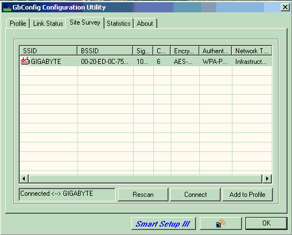
Task: Select the GIGABYTE SSID entry
Action: coord(46,62)
